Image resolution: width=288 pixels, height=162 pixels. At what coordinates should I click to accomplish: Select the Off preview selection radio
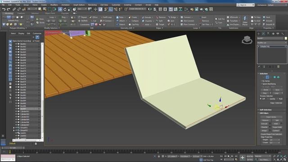tap(261, 99)
